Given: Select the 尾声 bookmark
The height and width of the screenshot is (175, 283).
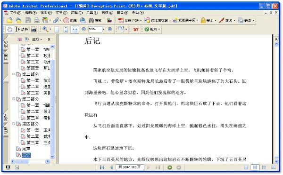Looking at the screenshot, I should click(x=26, y=149).
